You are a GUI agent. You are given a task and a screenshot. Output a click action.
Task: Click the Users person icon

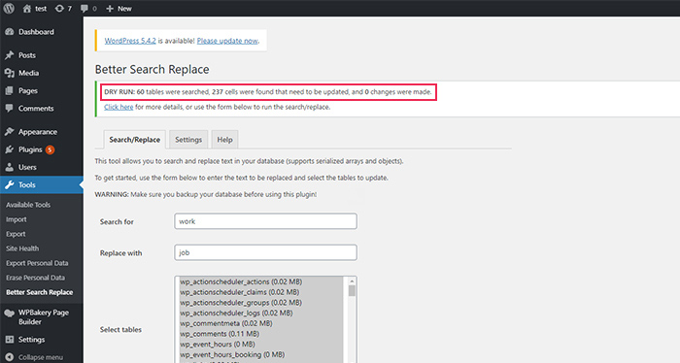pos(9,167)
